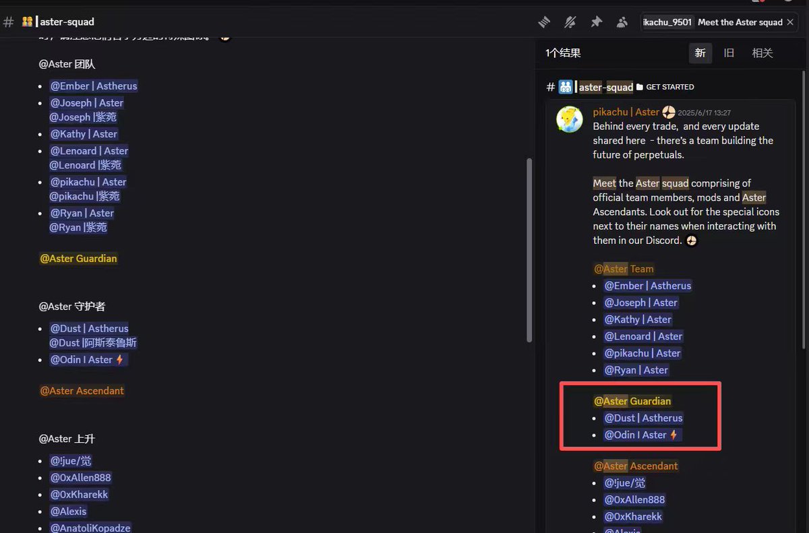Image resolution: width=809 pixels, height=533 pixels.
Task: Click @Kathy | Aster mention in search result
Action: pos(638,319)
